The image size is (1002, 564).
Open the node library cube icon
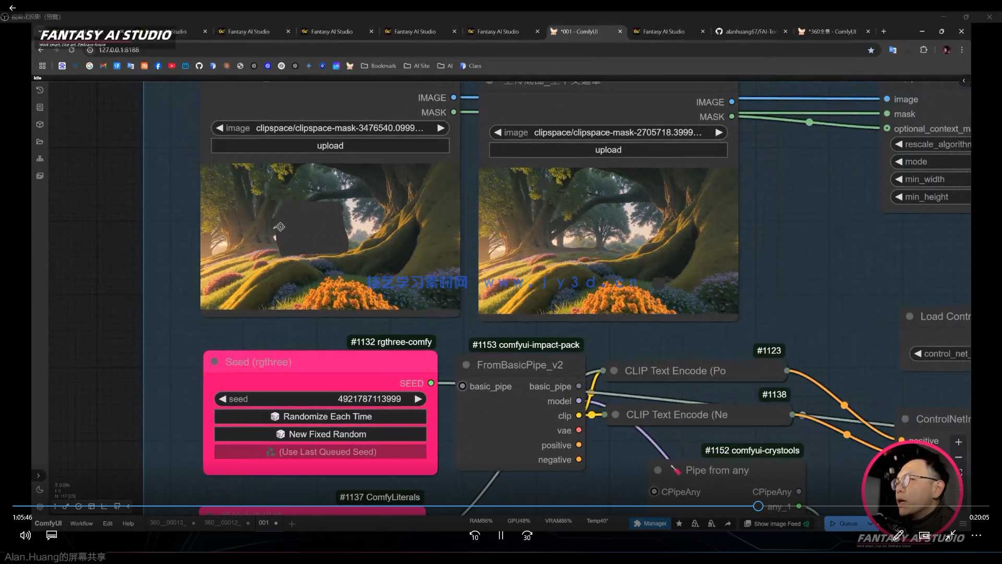click(x=40, y=124)
